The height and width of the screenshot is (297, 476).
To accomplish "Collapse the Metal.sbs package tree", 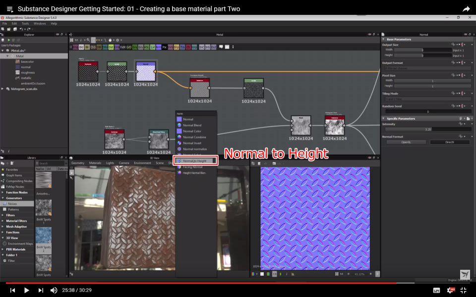I will tap(3, 50).
